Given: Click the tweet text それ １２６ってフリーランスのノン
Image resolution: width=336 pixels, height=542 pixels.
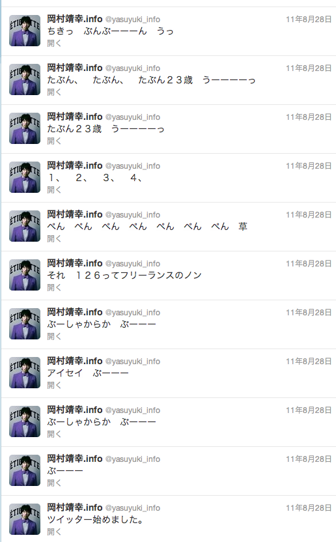Looking at the screenshot, I should pyautogui.click(x=124, y=275).
